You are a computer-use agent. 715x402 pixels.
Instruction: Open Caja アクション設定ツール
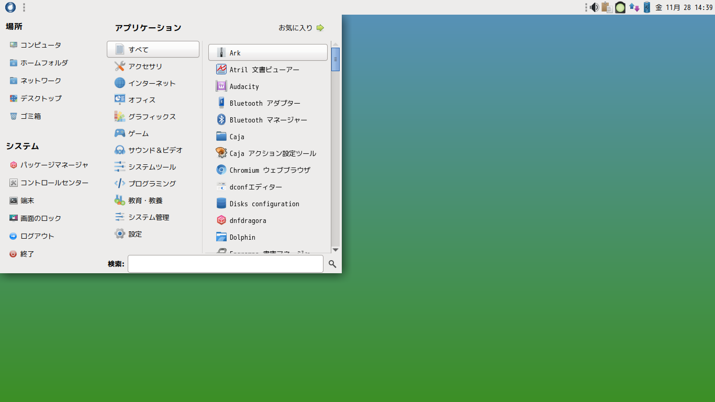coord(268,153)
